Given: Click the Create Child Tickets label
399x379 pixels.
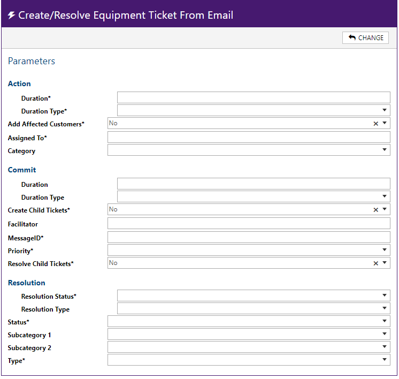Looking at the screenshot, I should tap(39, 210).
